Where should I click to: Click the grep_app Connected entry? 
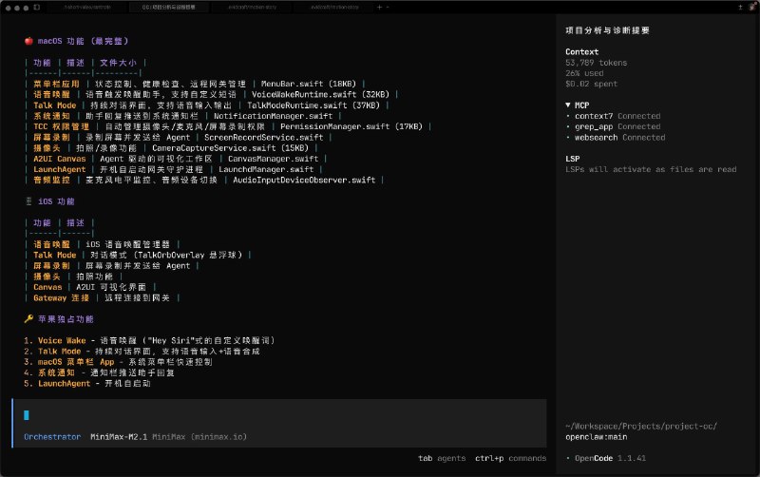(x=613, y=126)
